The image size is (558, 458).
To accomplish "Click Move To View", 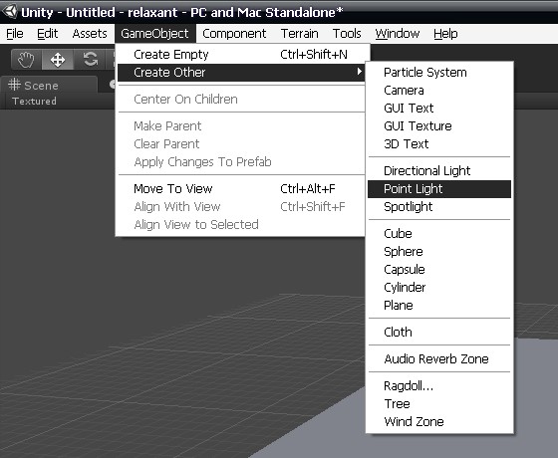I will point(241,189).
